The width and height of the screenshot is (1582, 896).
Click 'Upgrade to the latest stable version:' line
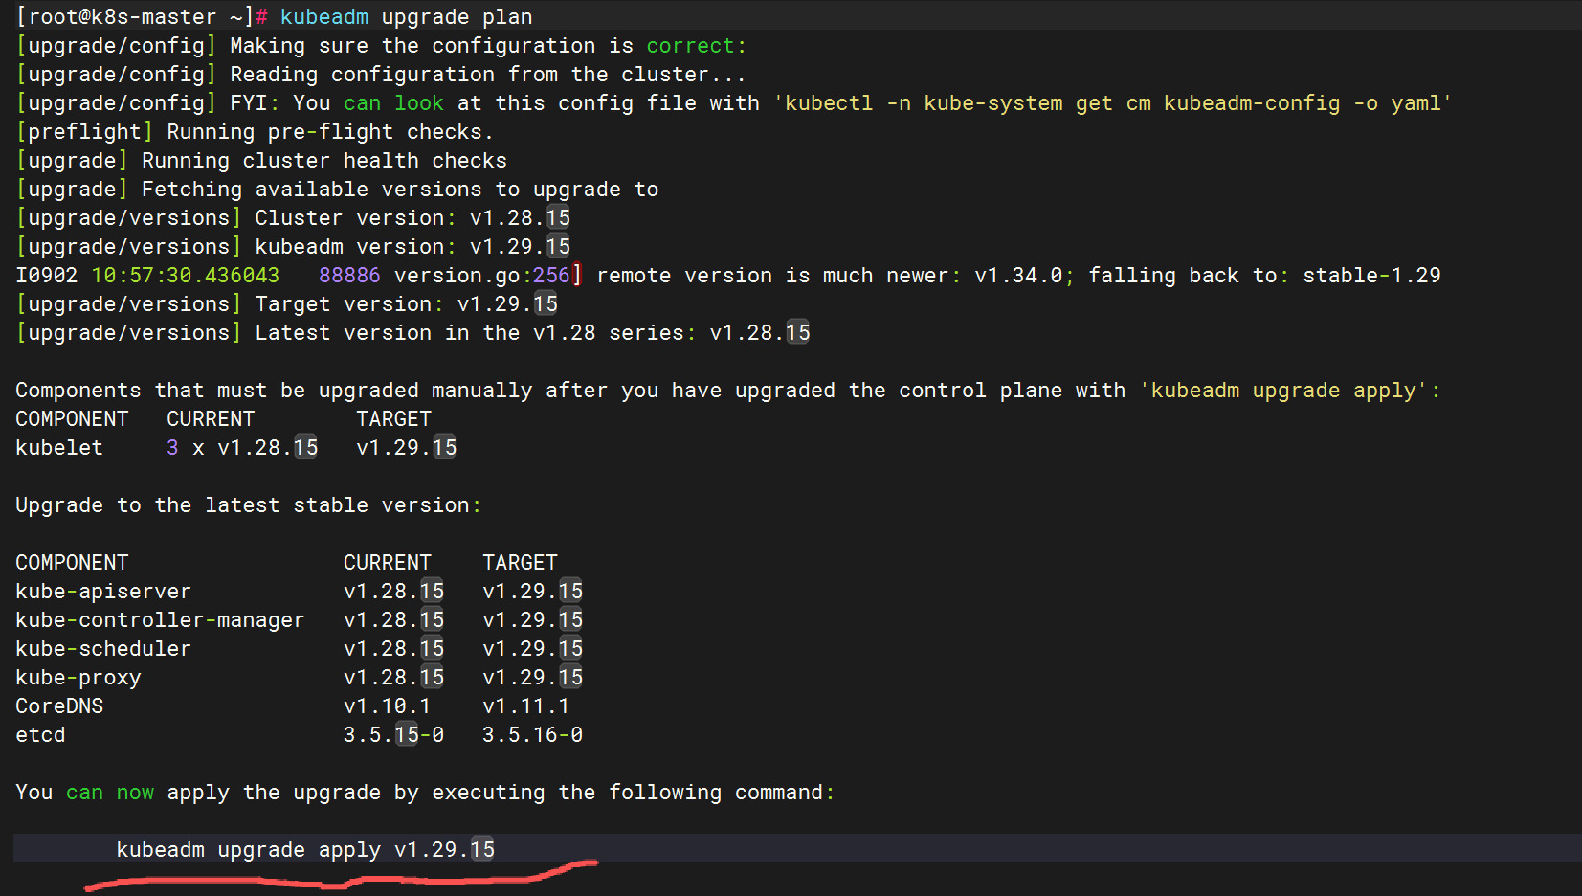[x=249, y=505]
